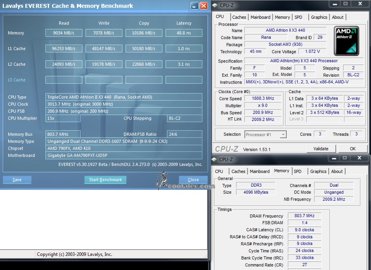The image size is (371, 270).
Task: Open About tab in lower CPU-Z window
Action: (x=337, y=171)
